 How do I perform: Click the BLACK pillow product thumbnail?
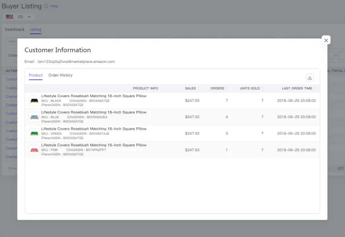(x=34, y=100)
